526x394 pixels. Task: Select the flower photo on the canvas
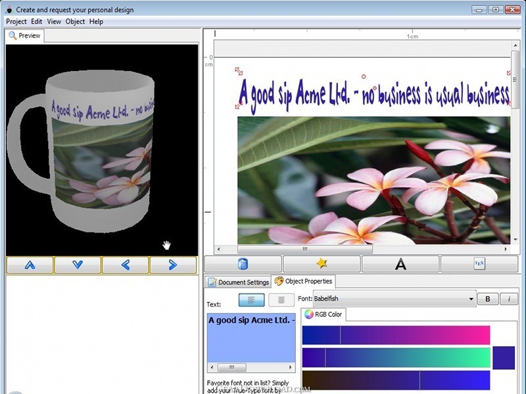click(x=374, y=180)
